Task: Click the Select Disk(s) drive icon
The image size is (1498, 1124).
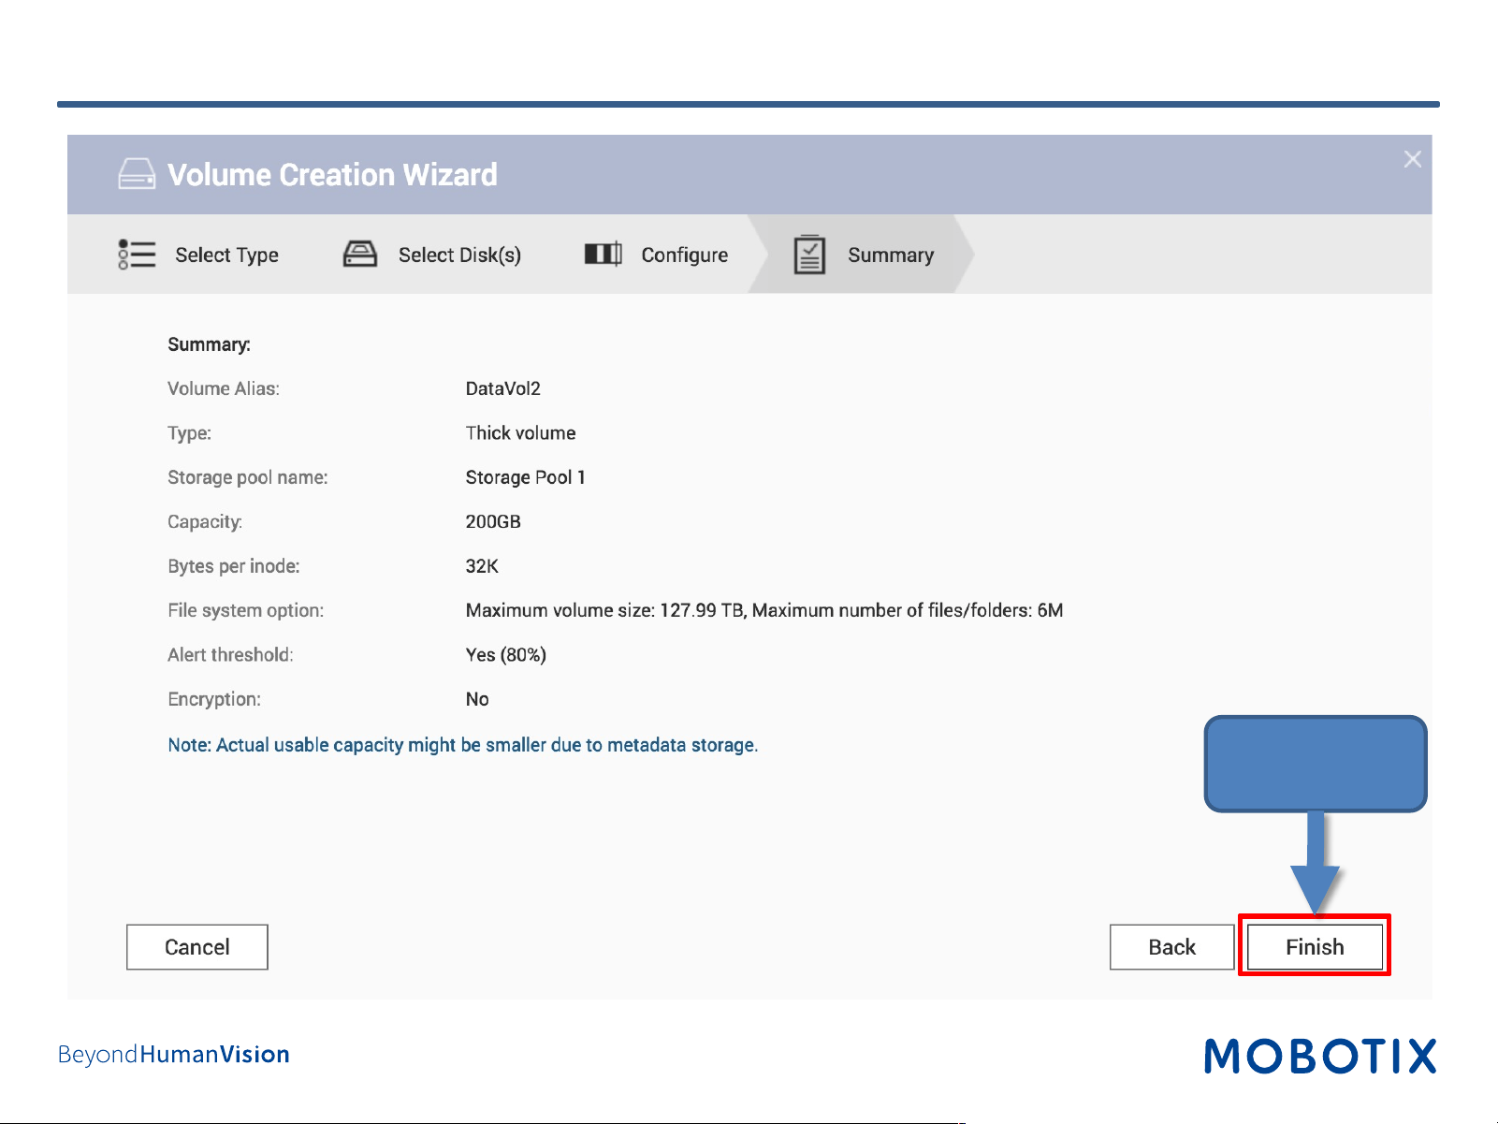Action: pos(360,255)
